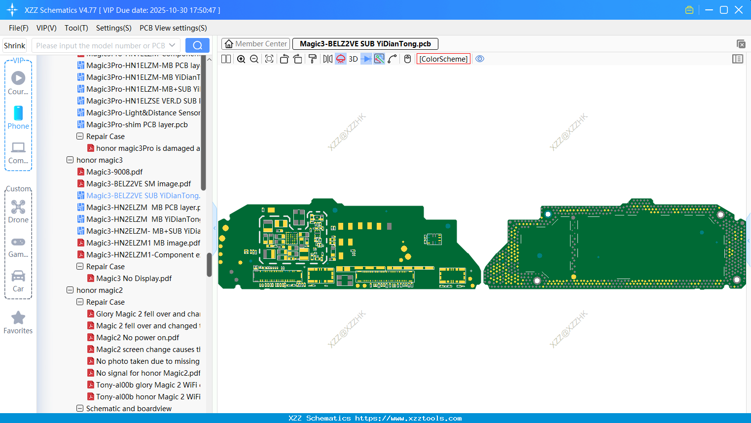The width and height of the screenshot is (751, 423).
Task: Collapse the honor magic2 tree node
Action: pyautogui.click(x=70, y=290)
